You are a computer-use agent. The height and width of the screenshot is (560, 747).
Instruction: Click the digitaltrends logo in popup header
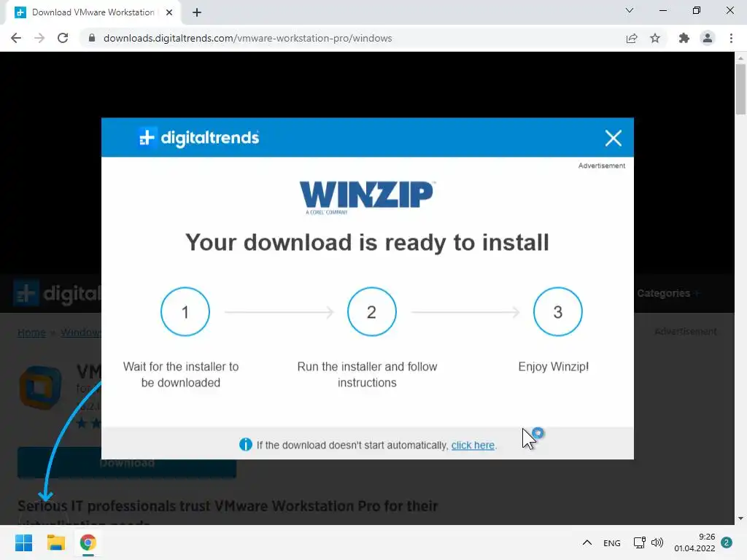coord(198,138)
